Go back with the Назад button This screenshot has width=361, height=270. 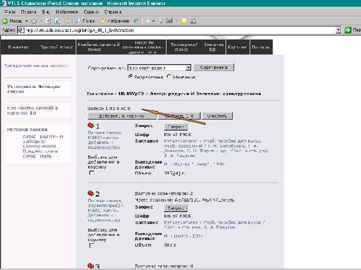coord(13,21)
